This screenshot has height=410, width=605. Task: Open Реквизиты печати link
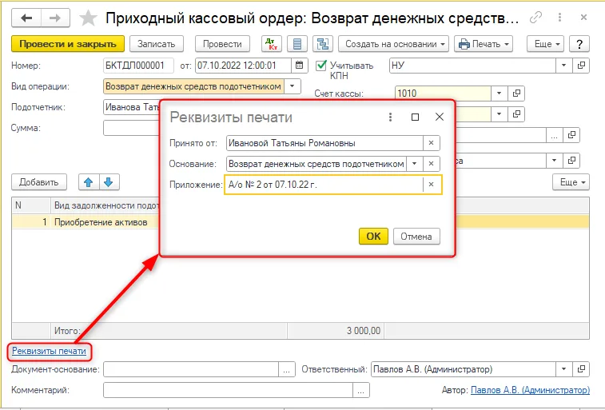(x=49, y=351)
